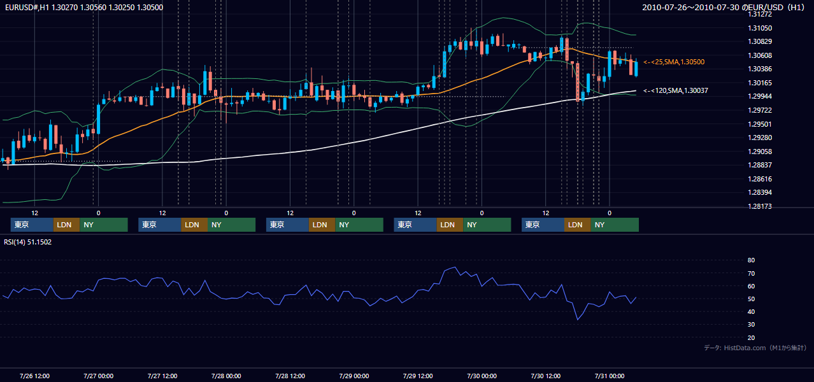Click the '7/29 12:00' time axis label
Screen dimensions: 814x382
click(418, 376)
